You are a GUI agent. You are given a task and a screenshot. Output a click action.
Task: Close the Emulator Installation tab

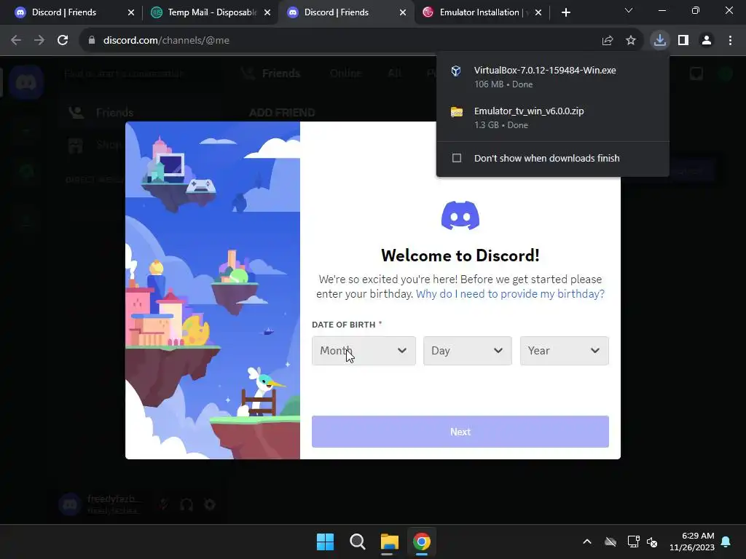(538, 12)
